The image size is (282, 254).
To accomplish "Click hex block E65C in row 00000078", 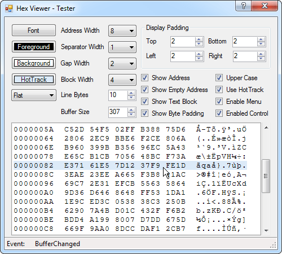I will (74, 156).
